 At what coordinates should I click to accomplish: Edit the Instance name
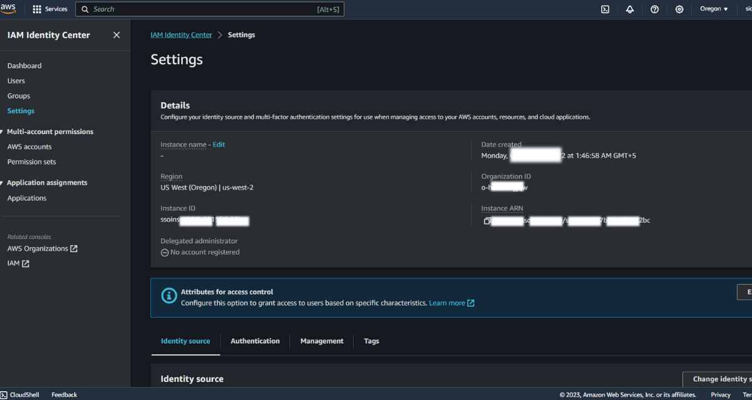coord(219,145)
